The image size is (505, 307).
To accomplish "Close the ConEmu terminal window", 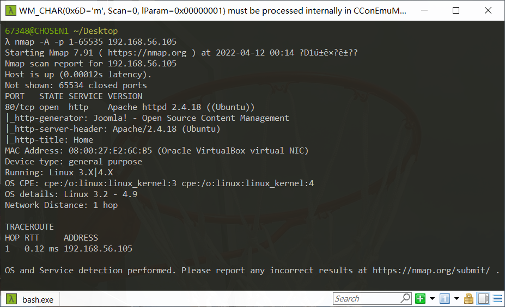I will click(488, 10).
